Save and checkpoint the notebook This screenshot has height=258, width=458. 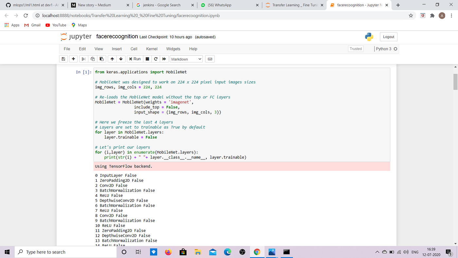[63, 59]
